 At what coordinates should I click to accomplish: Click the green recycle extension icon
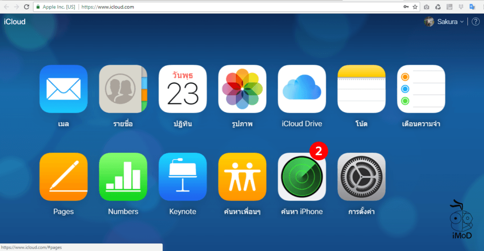coord(438,7)
